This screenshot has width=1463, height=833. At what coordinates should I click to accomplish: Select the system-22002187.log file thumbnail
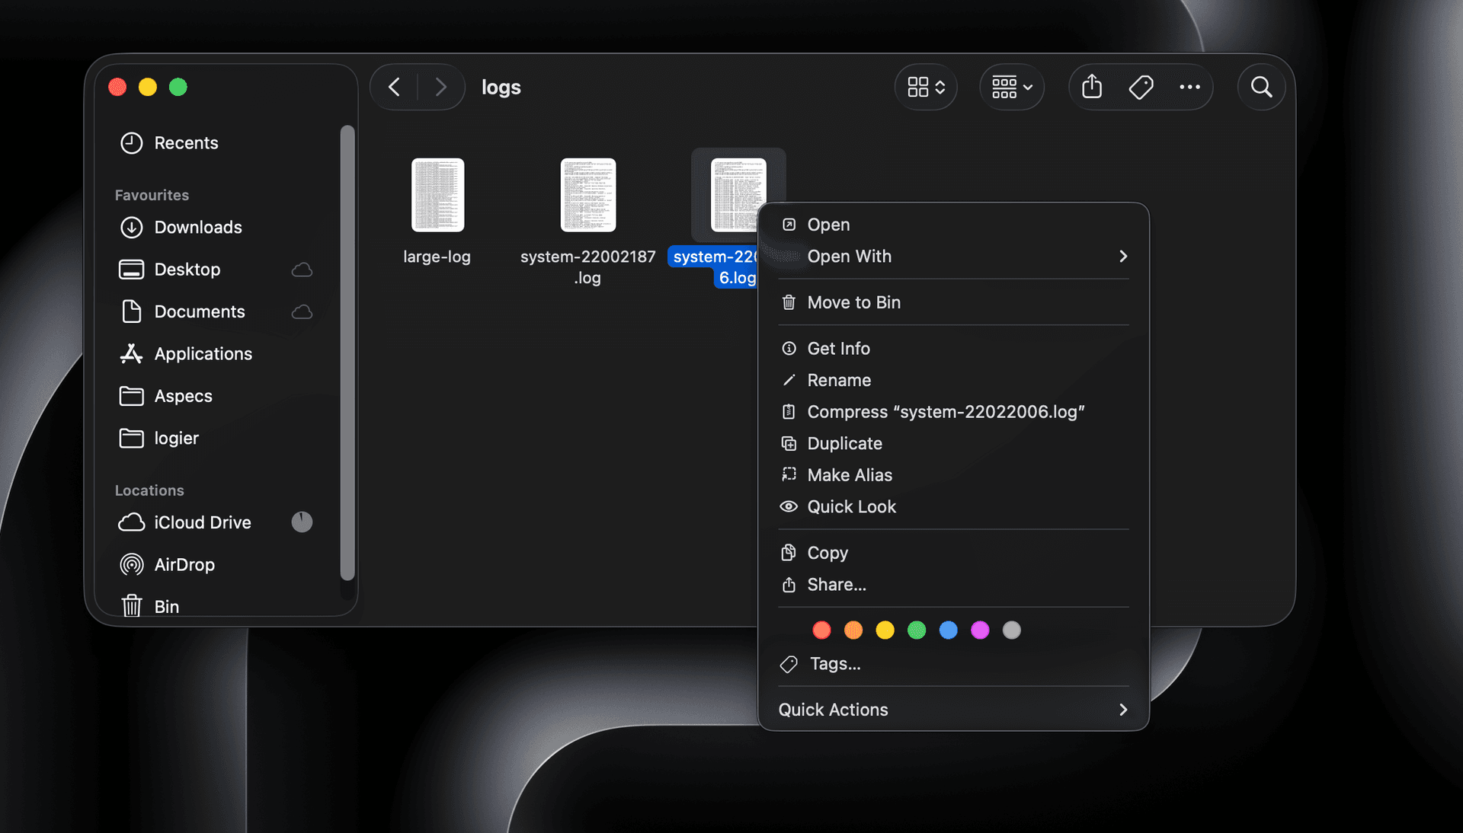587,195
